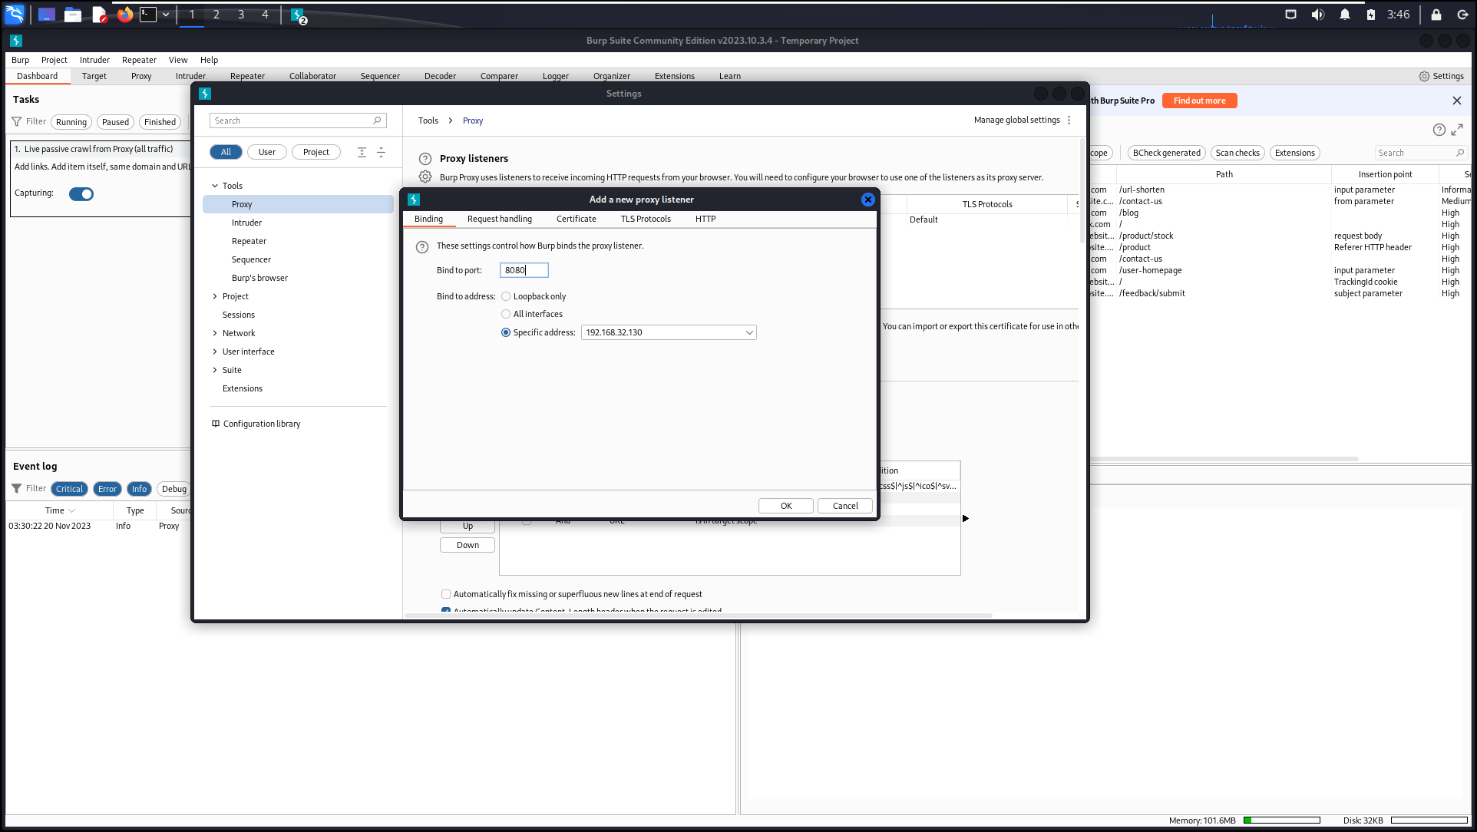The image size is (1477, 832).
Task: Switch to the Certificate tab
Action: [x=577, y=219]
